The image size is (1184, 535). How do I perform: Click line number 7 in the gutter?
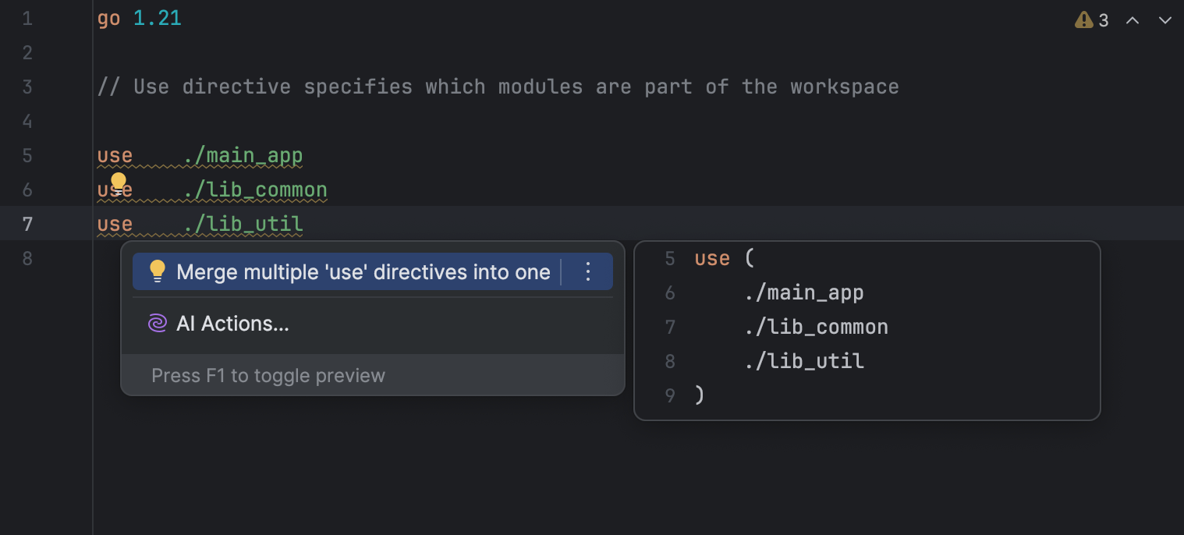(27, 224)
